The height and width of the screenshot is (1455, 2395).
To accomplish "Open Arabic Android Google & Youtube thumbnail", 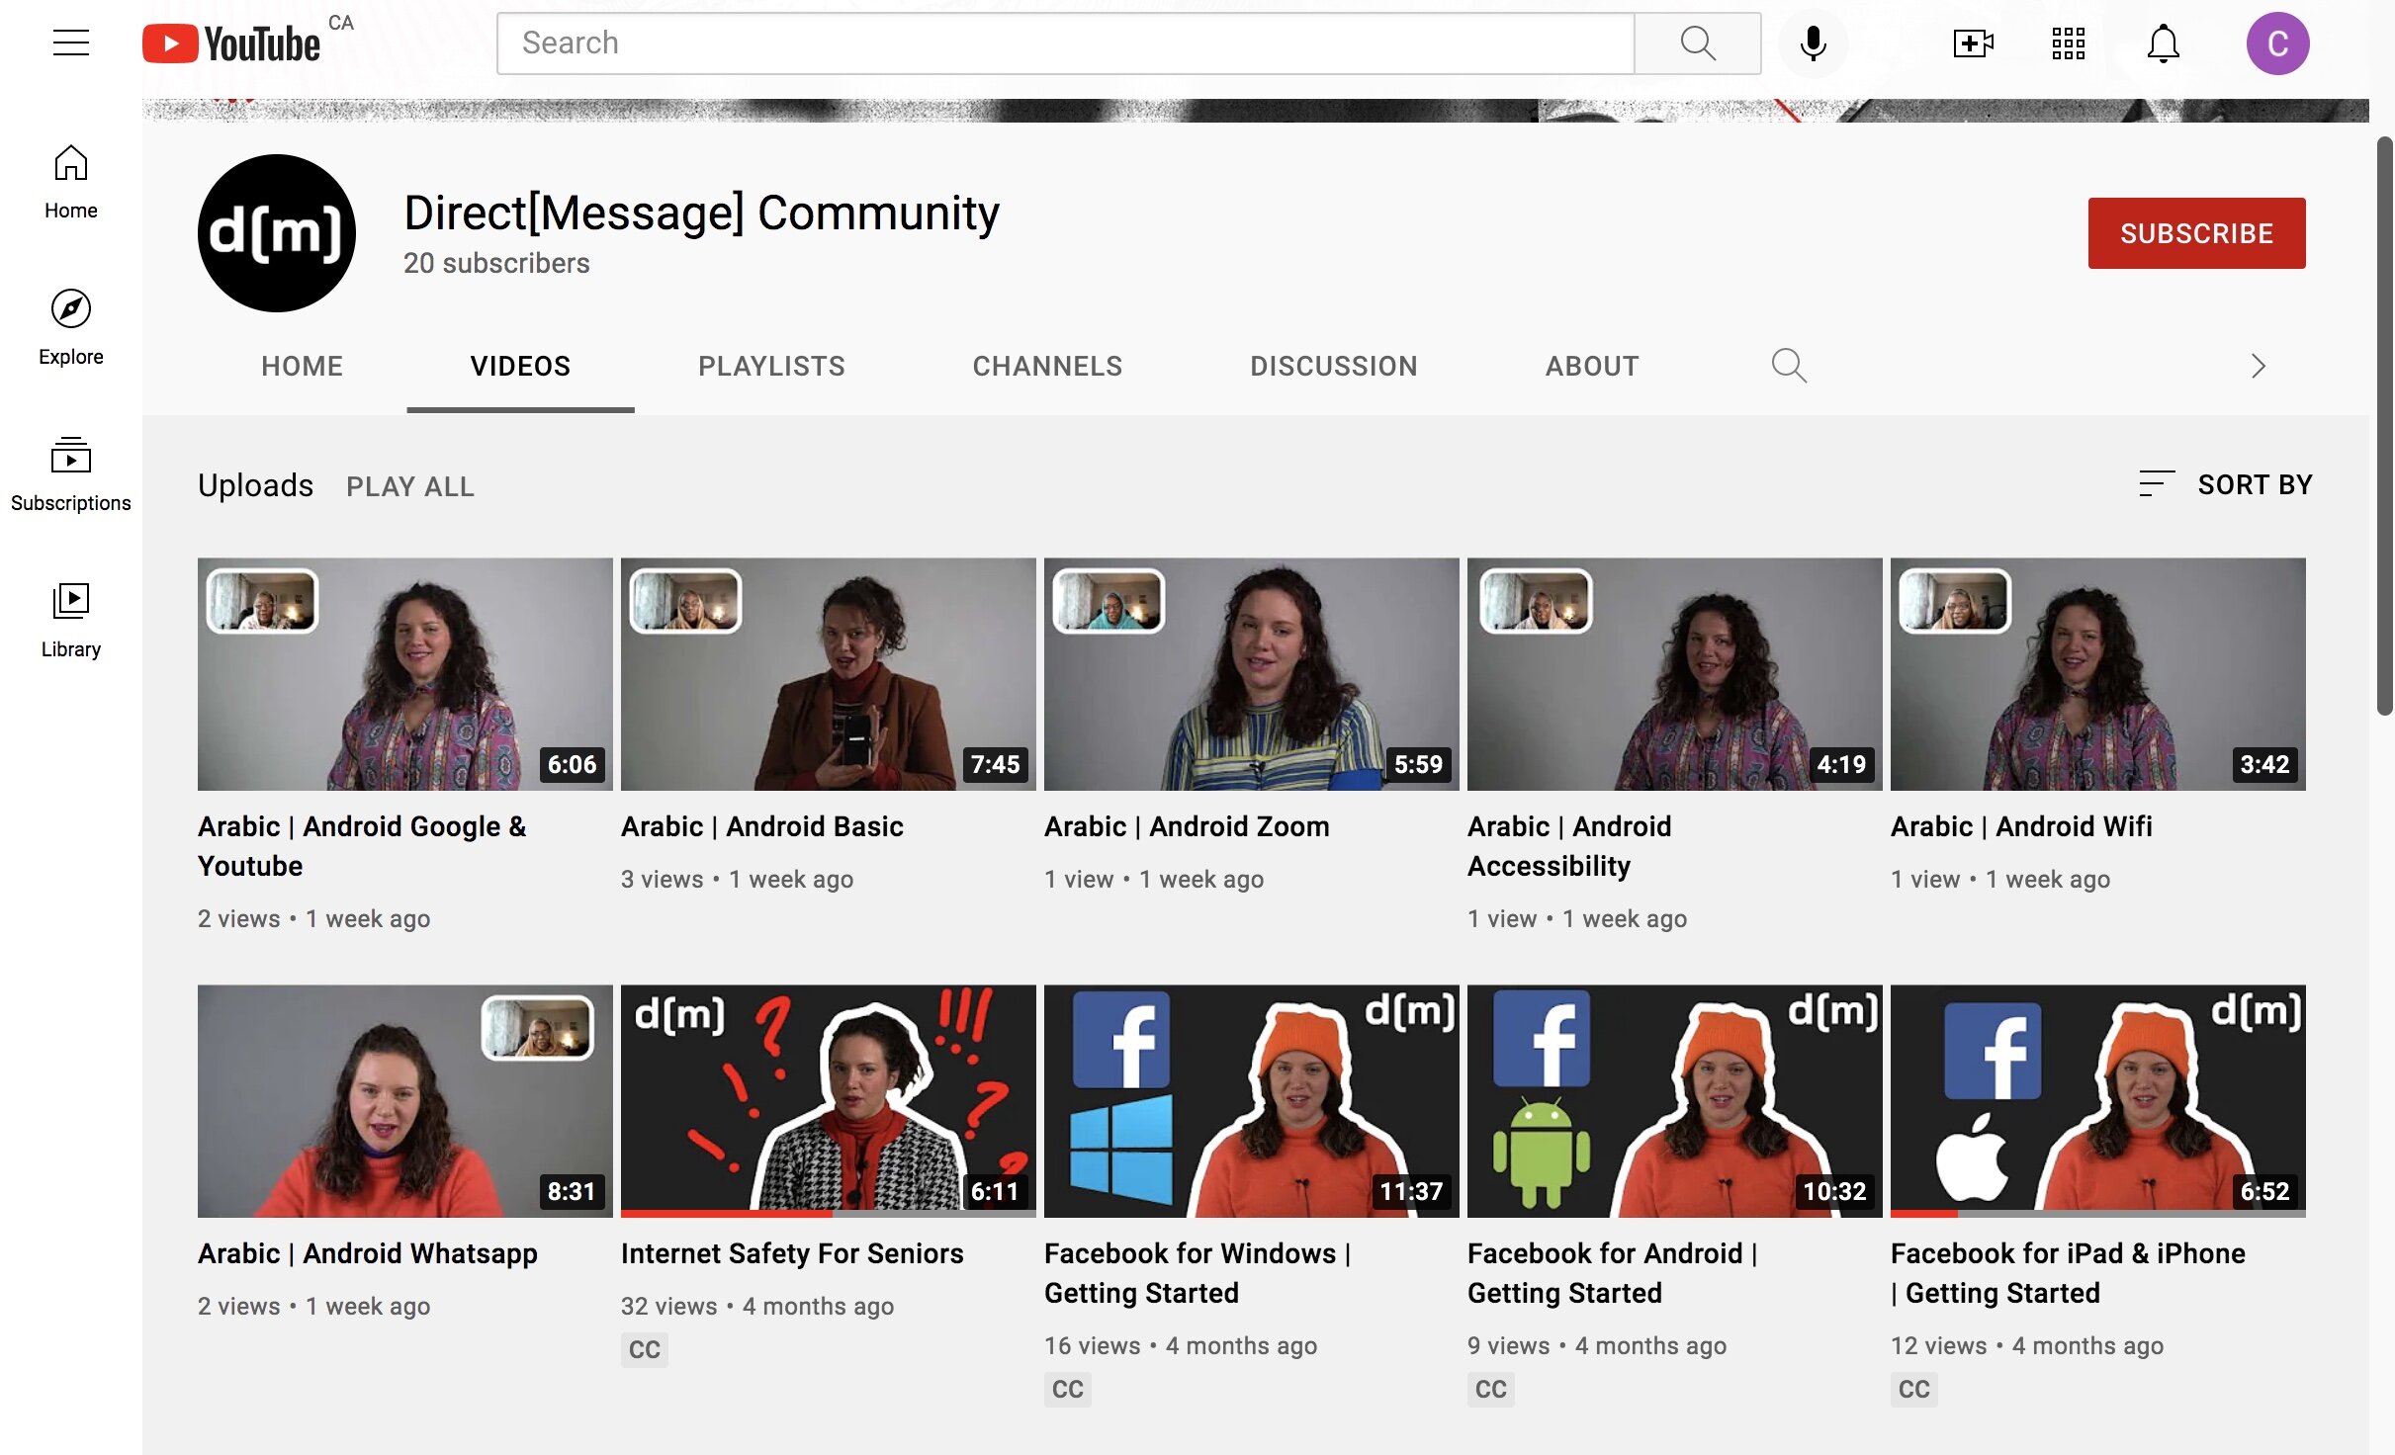I will point(405,674).
